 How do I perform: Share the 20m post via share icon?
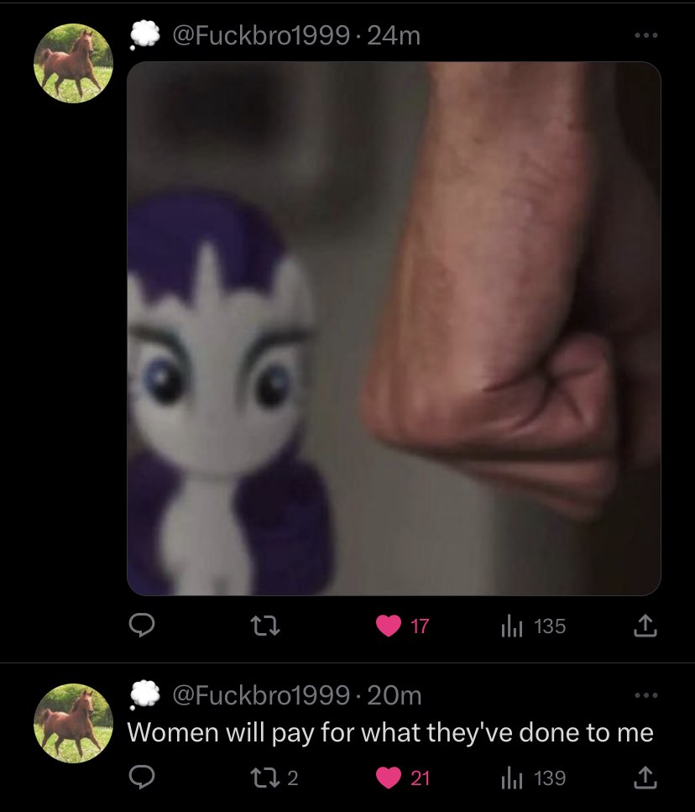pos(645,778)
